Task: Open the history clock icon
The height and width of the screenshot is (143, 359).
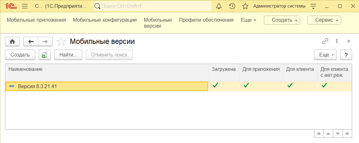Action: pos(232,6)
